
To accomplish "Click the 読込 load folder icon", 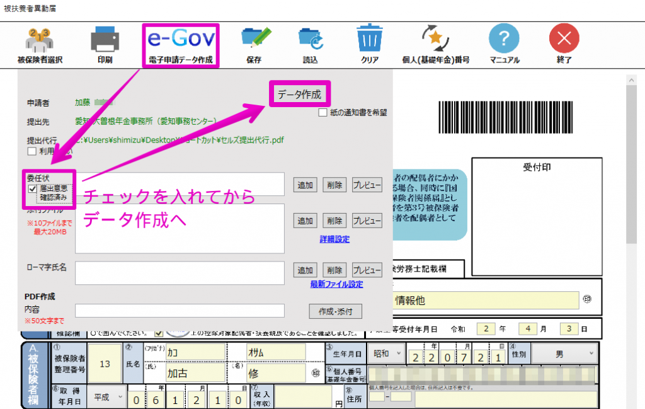I will (311, 45).
